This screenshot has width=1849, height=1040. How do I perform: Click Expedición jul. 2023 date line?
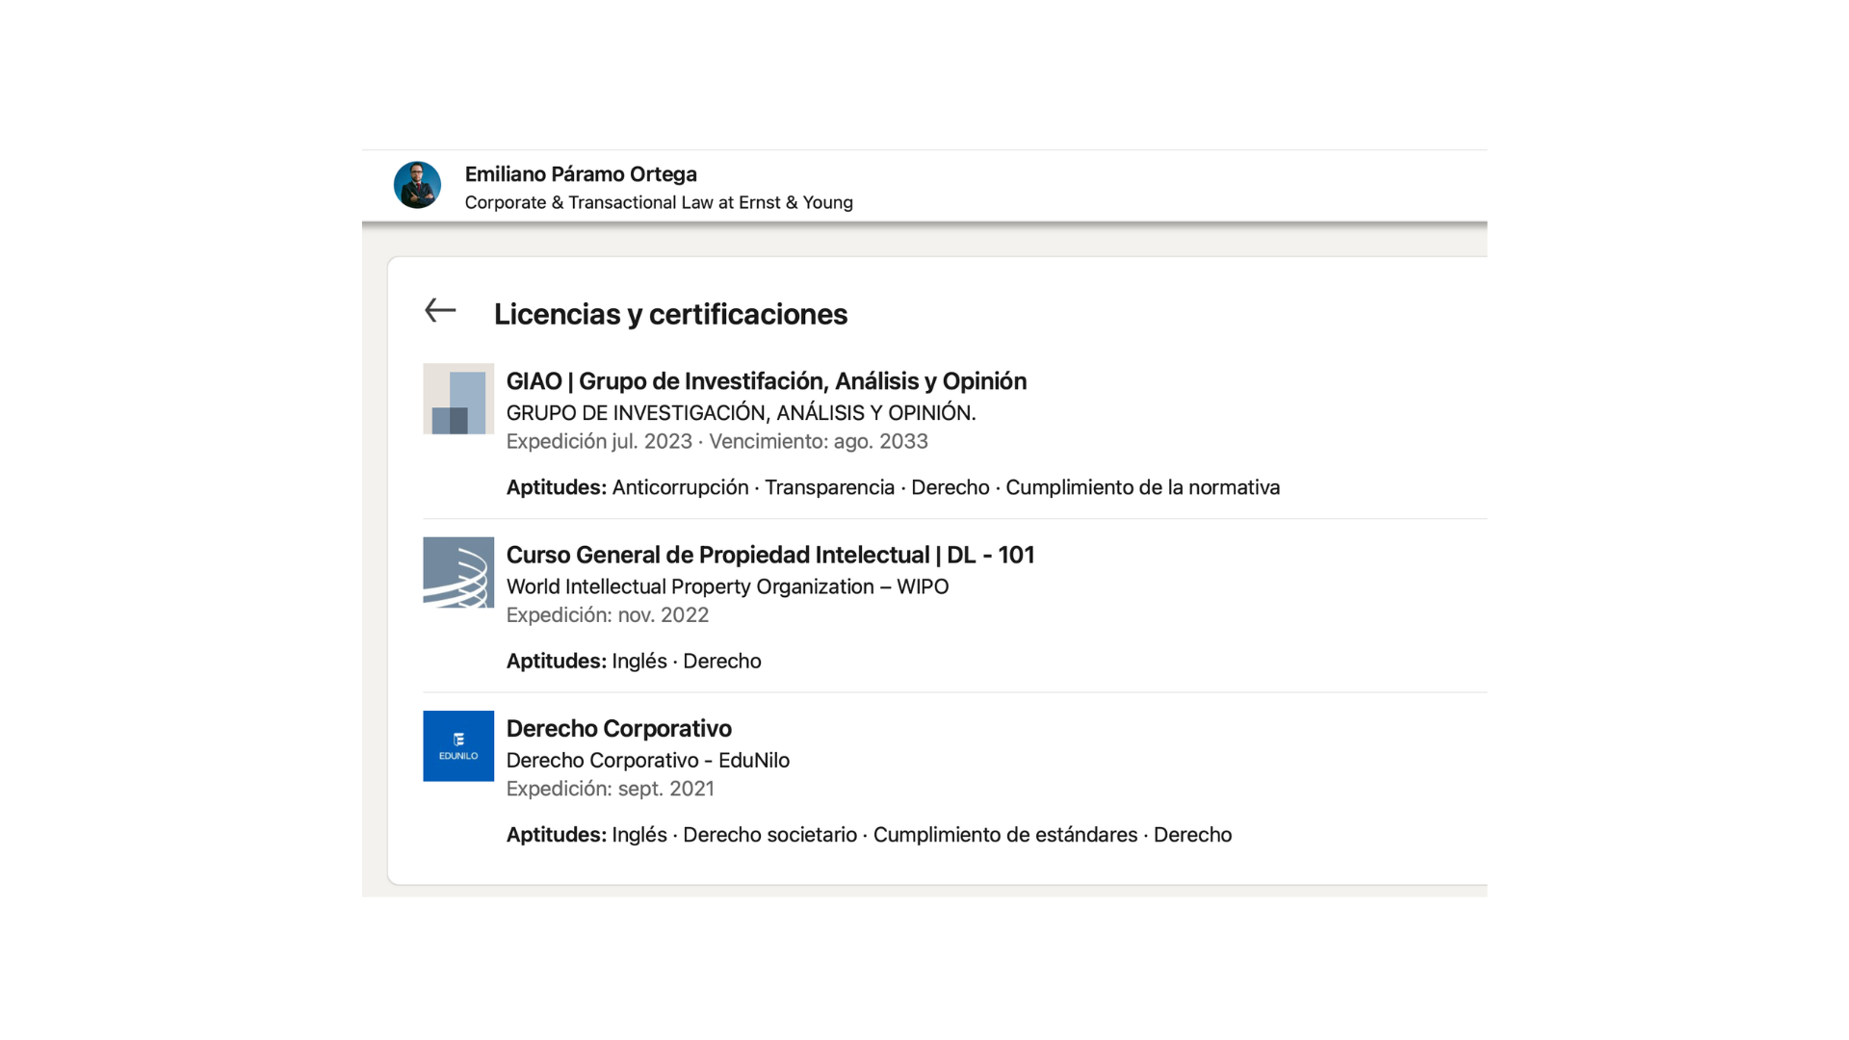pos(716,441)
